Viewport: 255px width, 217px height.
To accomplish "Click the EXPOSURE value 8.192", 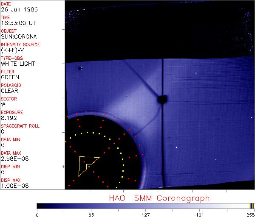I will pyautogui.click(x=8, y=118).
